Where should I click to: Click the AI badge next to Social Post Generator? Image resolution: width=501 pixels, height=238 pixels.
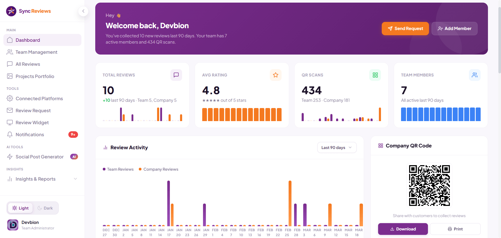point(74,157)
